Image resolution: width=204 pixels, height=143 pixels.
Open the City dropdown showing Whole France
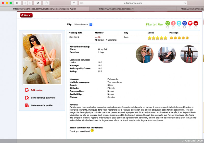point(83,24)
